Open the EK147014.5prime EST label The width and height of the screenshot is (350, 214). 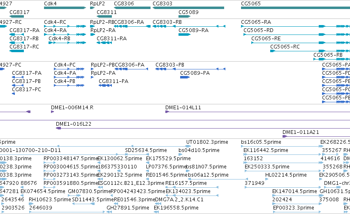pyautogui.click(x=294, y=192)
